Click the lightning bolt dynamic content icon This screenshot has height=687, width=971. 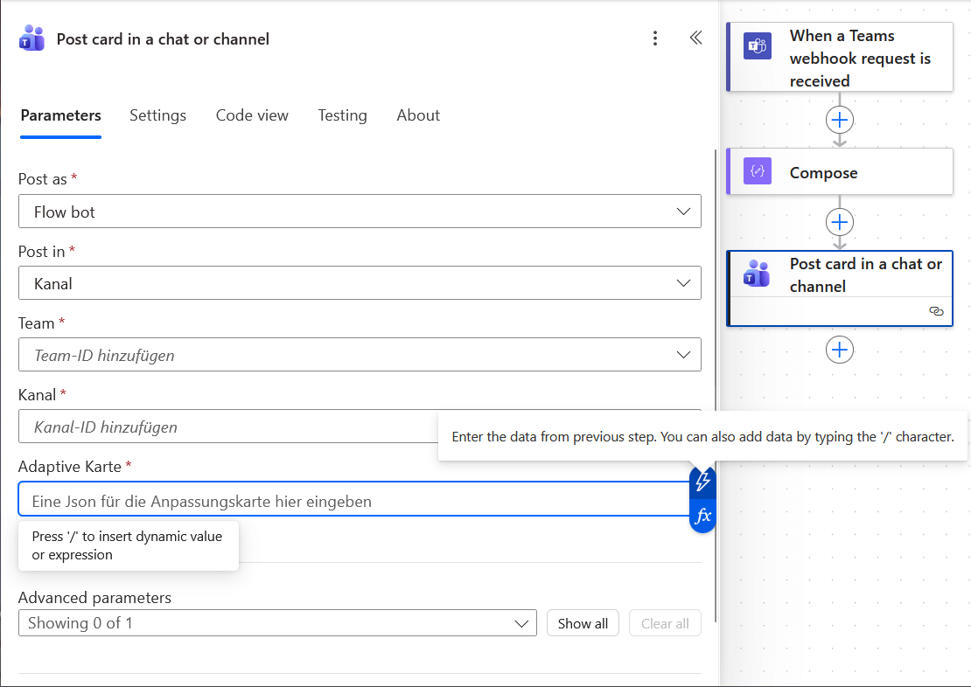(x=702, y=482)
